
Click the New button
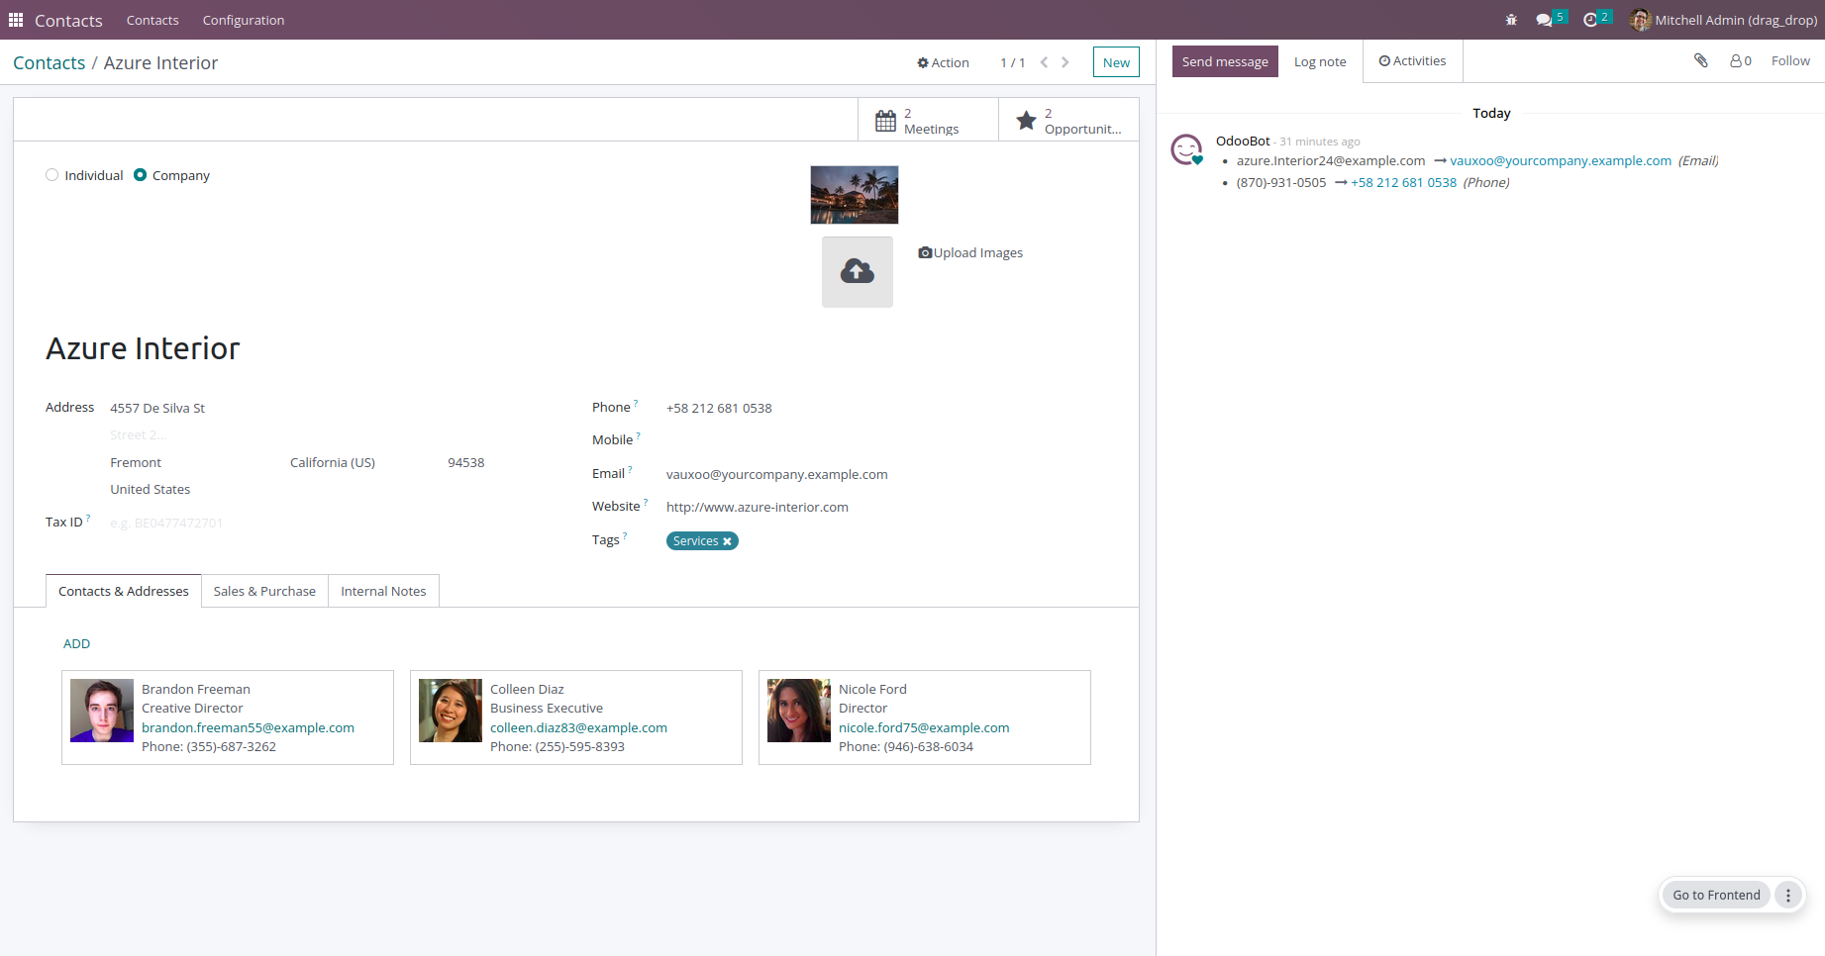(1116, 62)
